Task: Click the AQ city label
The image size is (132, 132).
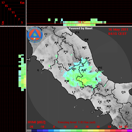Action: (83, 70)
